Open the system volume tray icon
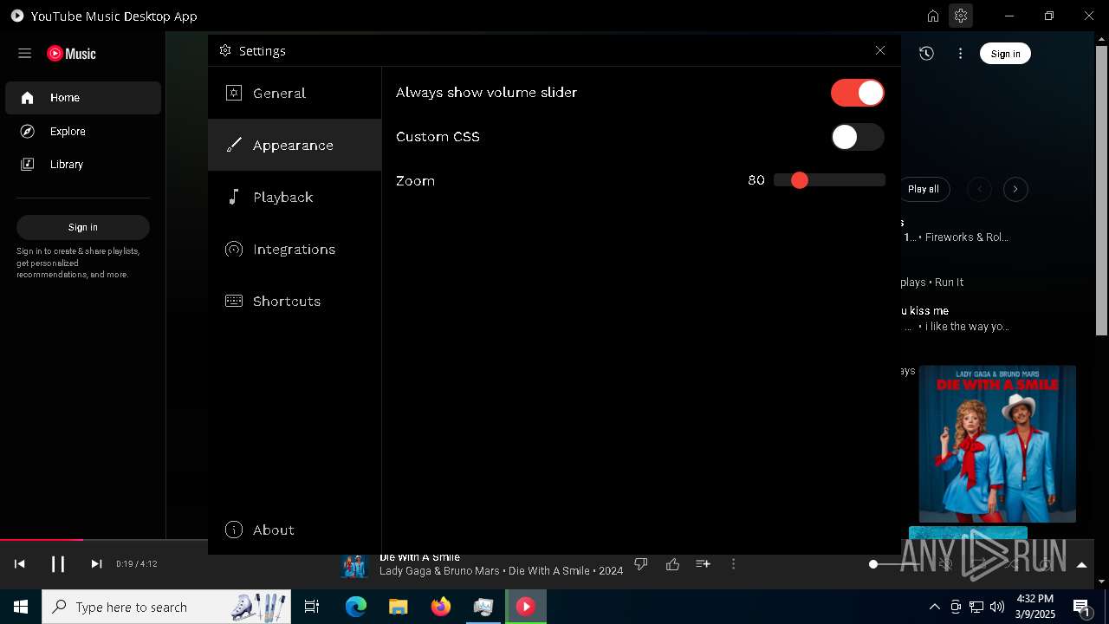Screen dimensions: 1109x624 pos(997,607)
